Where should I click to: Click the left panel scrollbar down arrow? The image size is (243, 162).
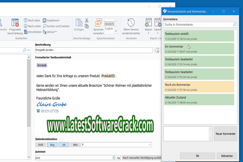coord(29,157)
